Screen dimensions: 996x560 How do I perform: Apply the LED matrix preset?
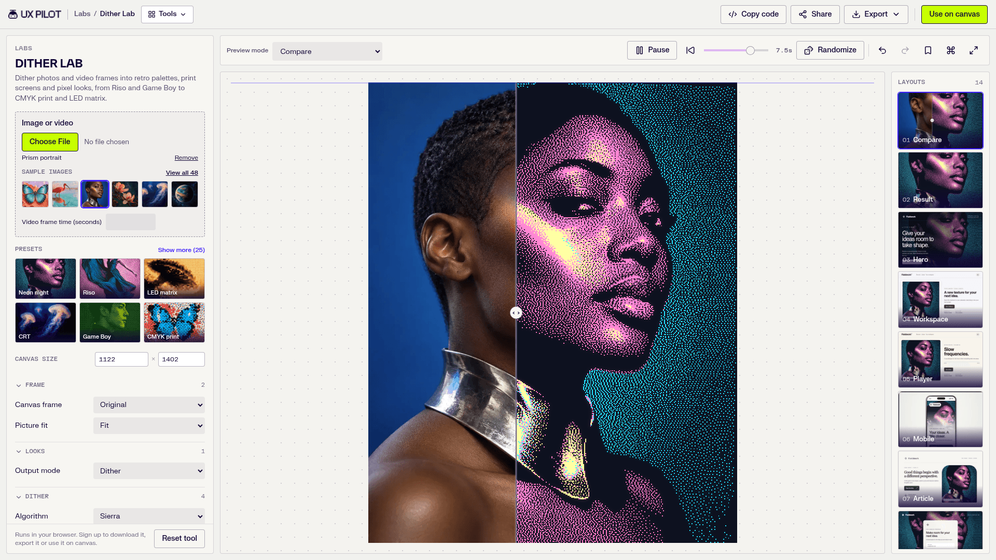coord(174,278)
